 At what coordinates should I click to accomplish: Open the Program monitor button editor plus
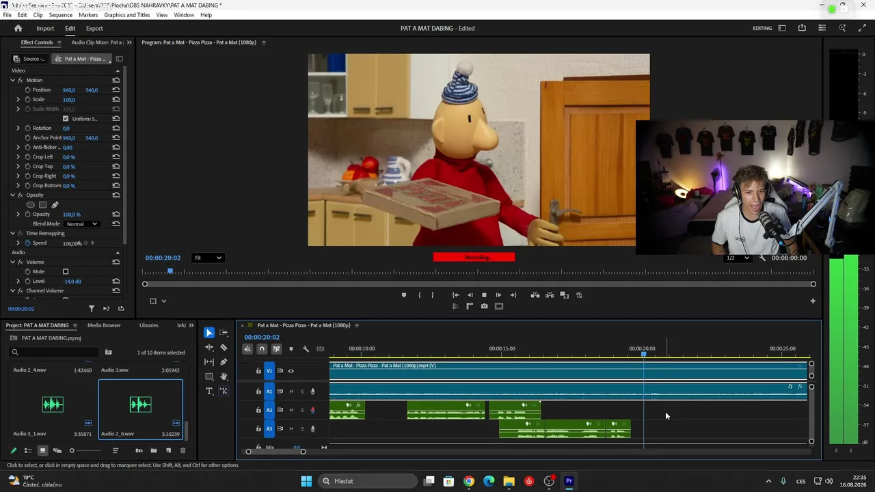813,301
